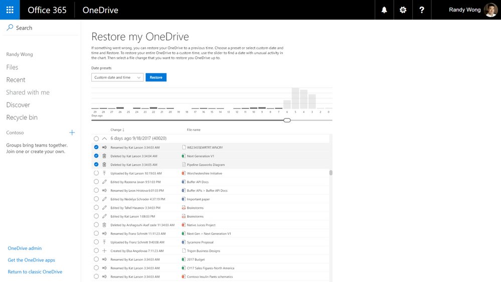Select Edited by Nedelya Schroder change
Screen dimensions: 501x282
[x=96, y=199]
